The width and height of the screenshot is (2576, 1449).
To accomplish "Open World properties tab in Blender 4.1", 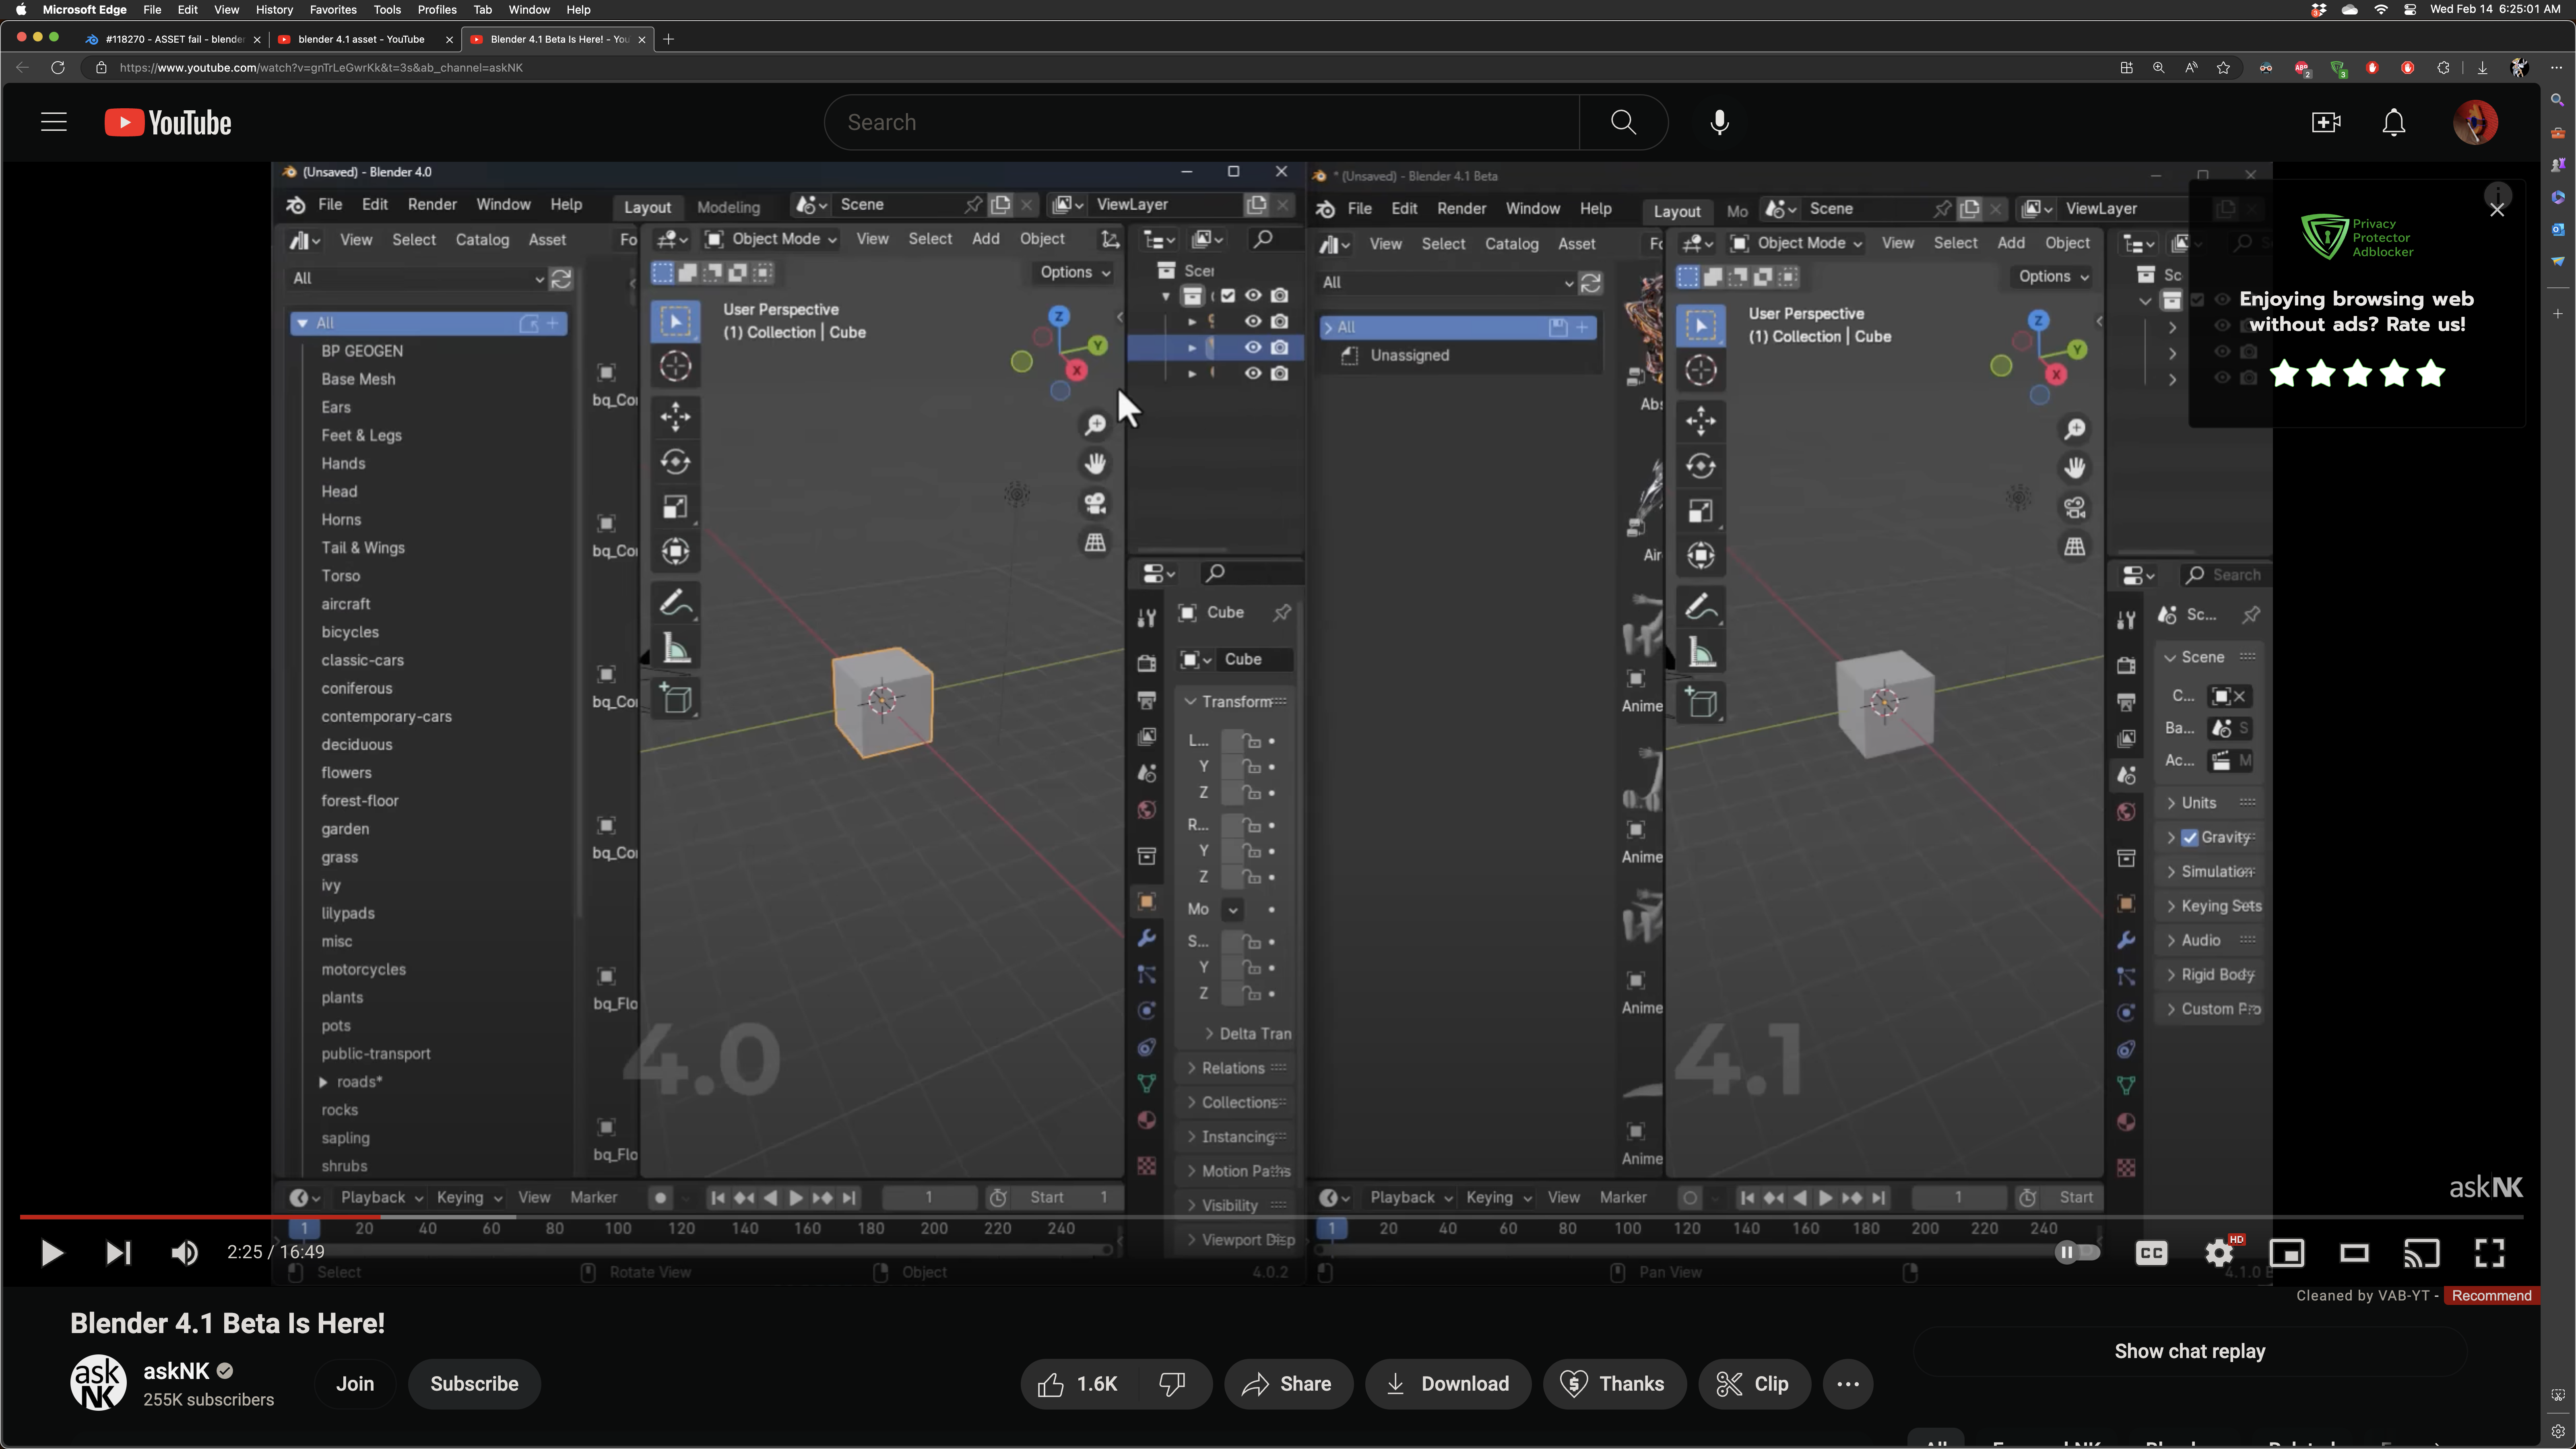I will (x=2127, y=812).
